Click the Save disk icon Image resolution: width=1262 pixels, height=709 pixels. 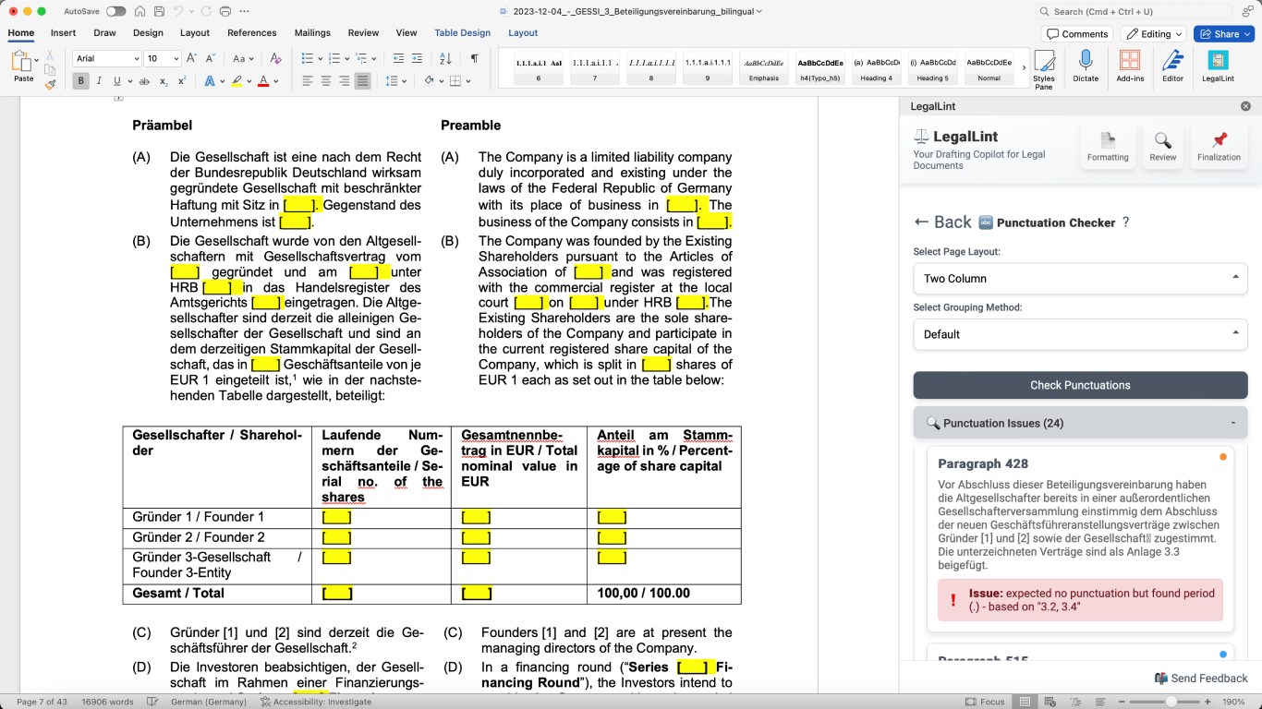(159, 11)
